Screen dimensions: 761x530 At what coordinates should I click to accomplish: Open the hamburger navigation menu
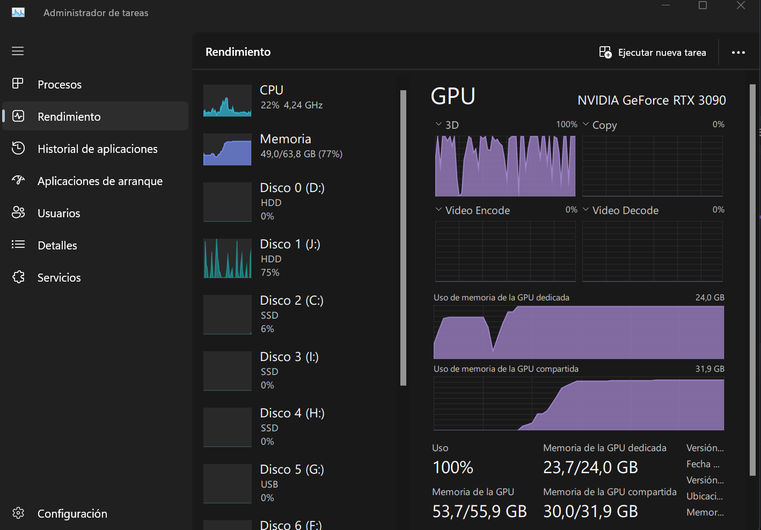[18, 51]
